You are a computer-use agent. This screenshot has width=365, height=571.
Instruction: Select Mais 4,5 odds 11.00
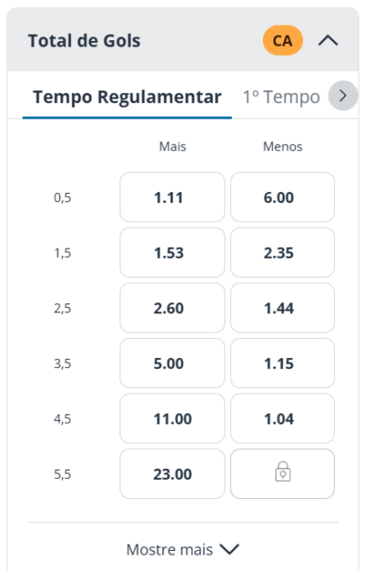click(172, 418)
